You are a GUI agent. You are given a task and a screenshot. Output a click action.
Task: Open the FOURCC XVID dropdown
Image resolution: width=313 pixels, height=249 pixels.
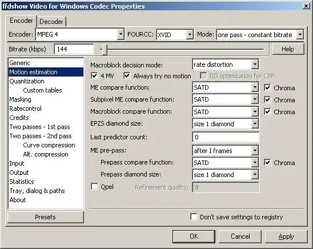coord(175,34)
